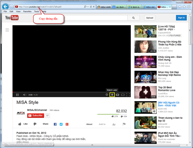The height and width of the screenshot is (148, 193).
Task: Open PSY Live HD 720p video thumbnail
Action: click(145, 31)
